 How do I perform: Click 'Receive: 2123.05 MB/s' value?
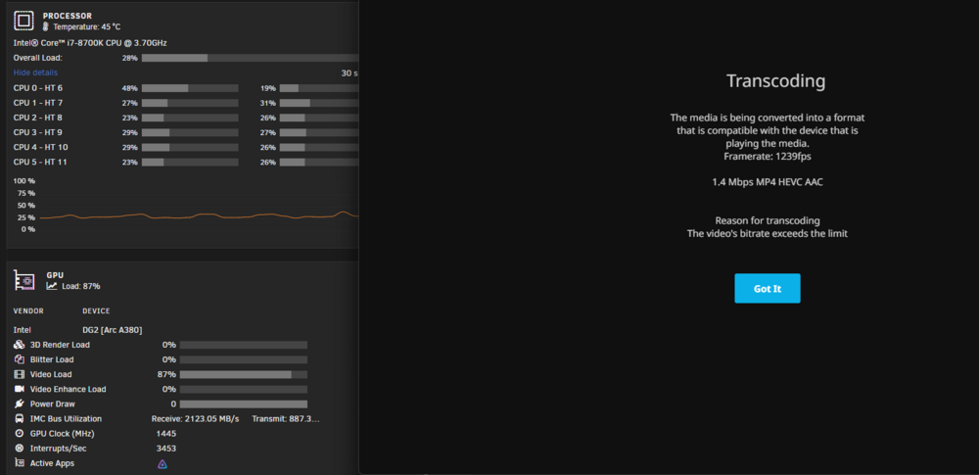[x=196, y=419]
